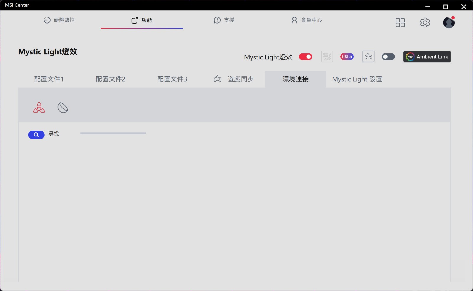
Task: Open the SteelSeries sync icon
Action: (327, 56)
